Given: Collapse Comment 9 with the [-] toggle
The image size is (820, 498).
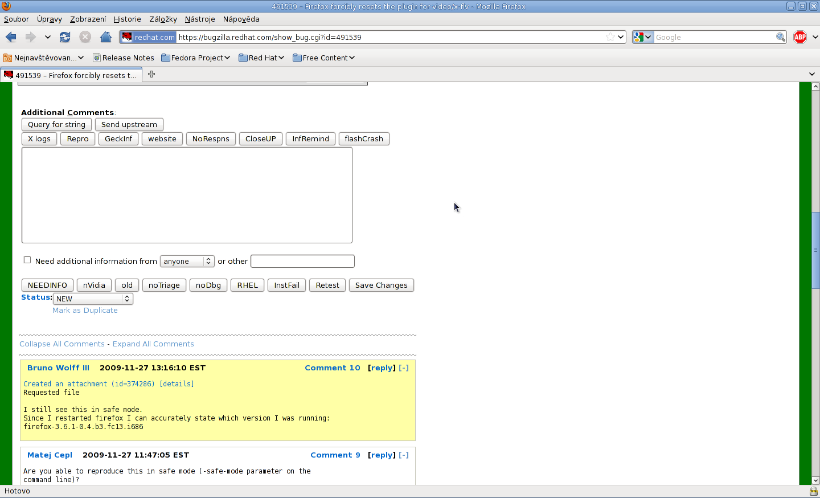Looking at the screenshot, I should coord(404,455).
